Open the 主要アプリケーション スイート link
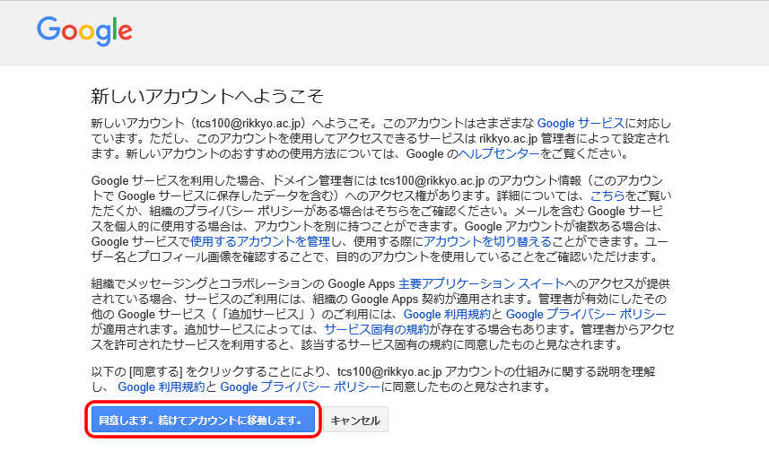Screen dimensions: 769x469 pyautogui.click(x=482, y=283)
